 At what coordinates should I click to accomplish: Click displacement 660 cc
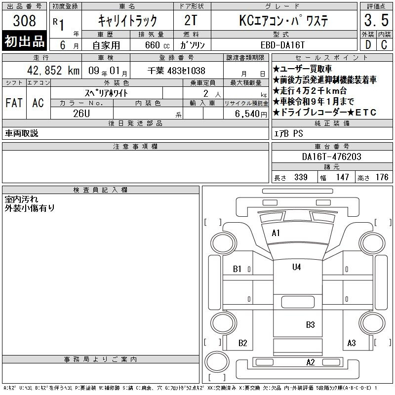click(x=158, y=45)
